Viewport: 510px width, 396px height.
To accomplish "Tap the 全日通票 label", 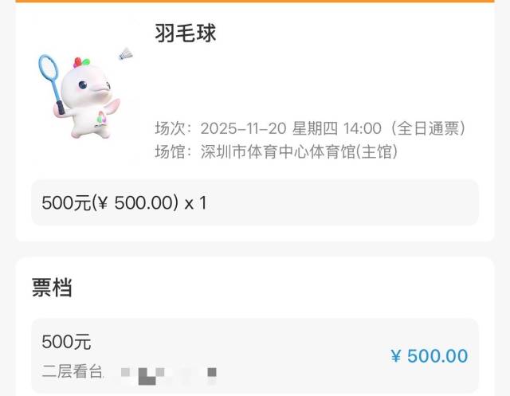I will coord(428,128).
